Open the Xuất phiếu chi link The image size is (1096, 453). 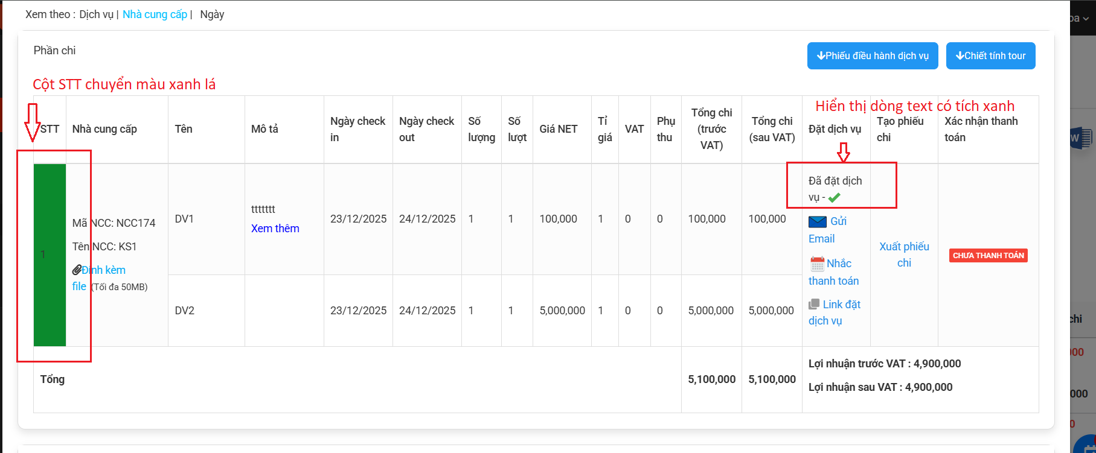[x=904, y=255]
